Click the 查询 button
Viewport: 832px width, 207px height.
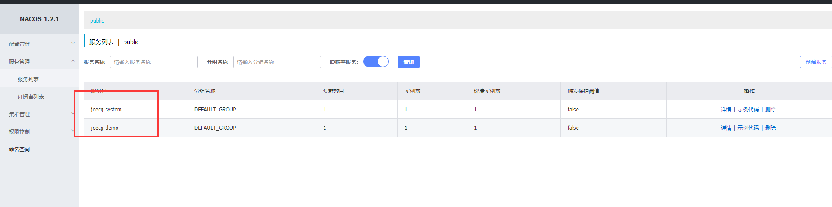click(409, 62)
